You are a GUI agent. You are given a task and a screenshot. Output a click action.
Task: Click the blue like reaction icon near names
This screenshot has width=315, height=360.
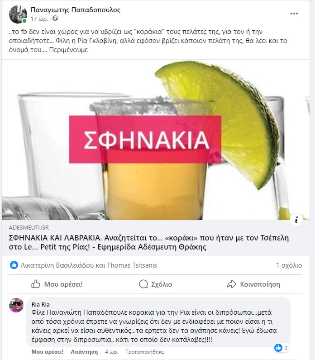point(14,265)
